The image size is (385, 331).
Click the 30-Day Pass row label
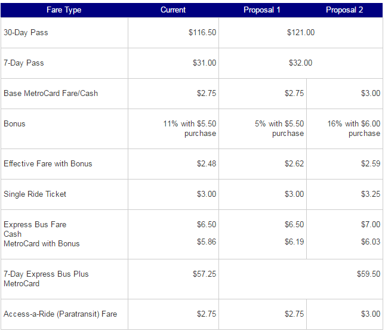tap(26, 33)
